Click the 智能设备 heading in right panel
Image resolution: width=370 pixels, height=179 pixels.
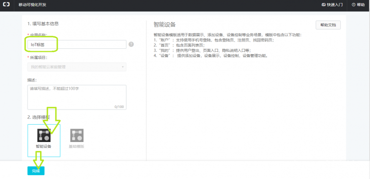click(164, 25)
